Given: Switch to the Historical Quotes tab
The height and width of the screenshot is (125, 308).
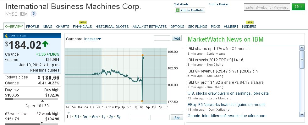Looking at the screenshot, I should pyautogui.click(x=112, y=27).
